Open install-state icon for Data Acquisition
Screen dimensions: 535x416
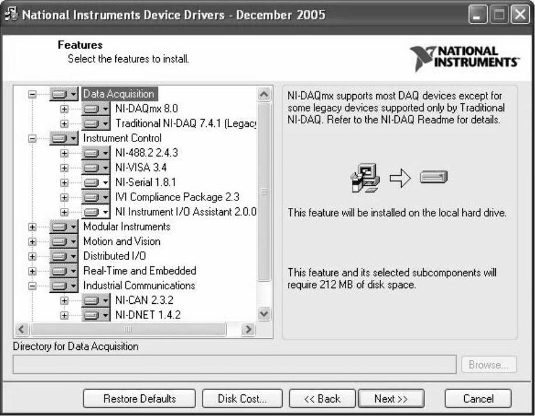click(64, 93)
